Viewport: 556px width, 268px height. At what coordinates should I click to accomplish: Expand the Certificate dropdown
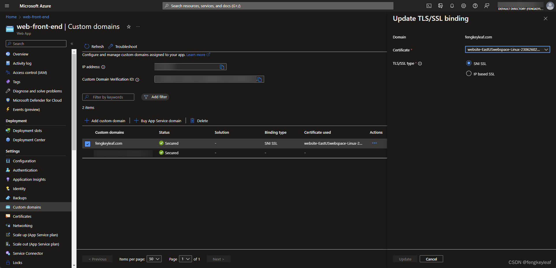coord(508,49)
